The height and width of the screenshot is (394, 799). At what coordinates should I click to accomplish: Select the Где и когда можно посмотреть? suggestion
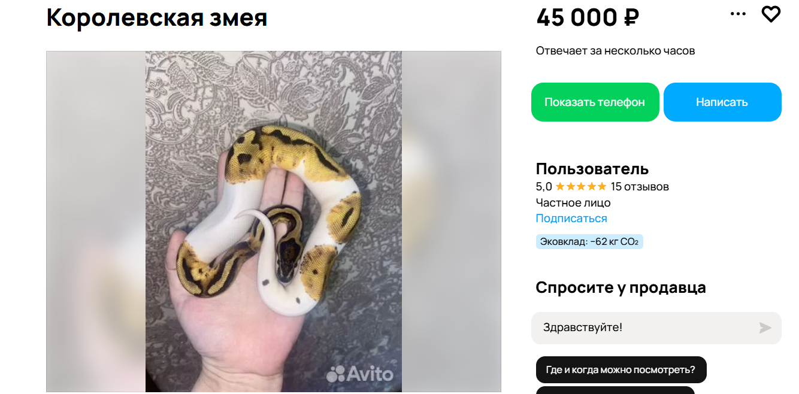[x=621, y=369]
